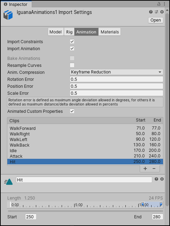
Task: Click the timeline end range marker
Action: point(161,204)
